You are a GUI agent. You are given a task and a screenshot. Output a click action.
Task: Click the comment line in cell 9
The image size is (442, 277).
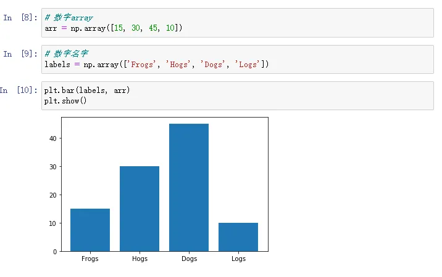[68, 54]
